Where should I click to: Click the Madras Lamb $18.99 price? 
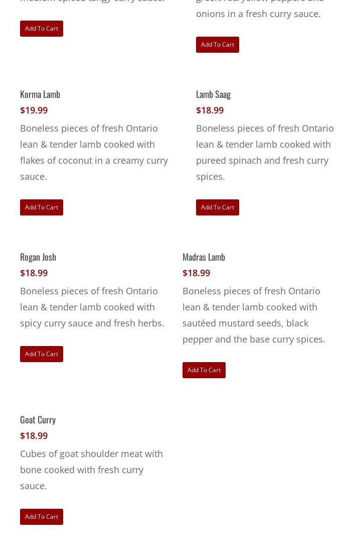click(x=196, y=273)
